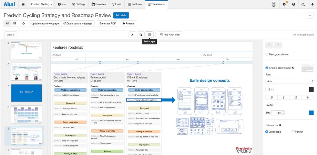Click the redo arrow button

coord(278,45)
